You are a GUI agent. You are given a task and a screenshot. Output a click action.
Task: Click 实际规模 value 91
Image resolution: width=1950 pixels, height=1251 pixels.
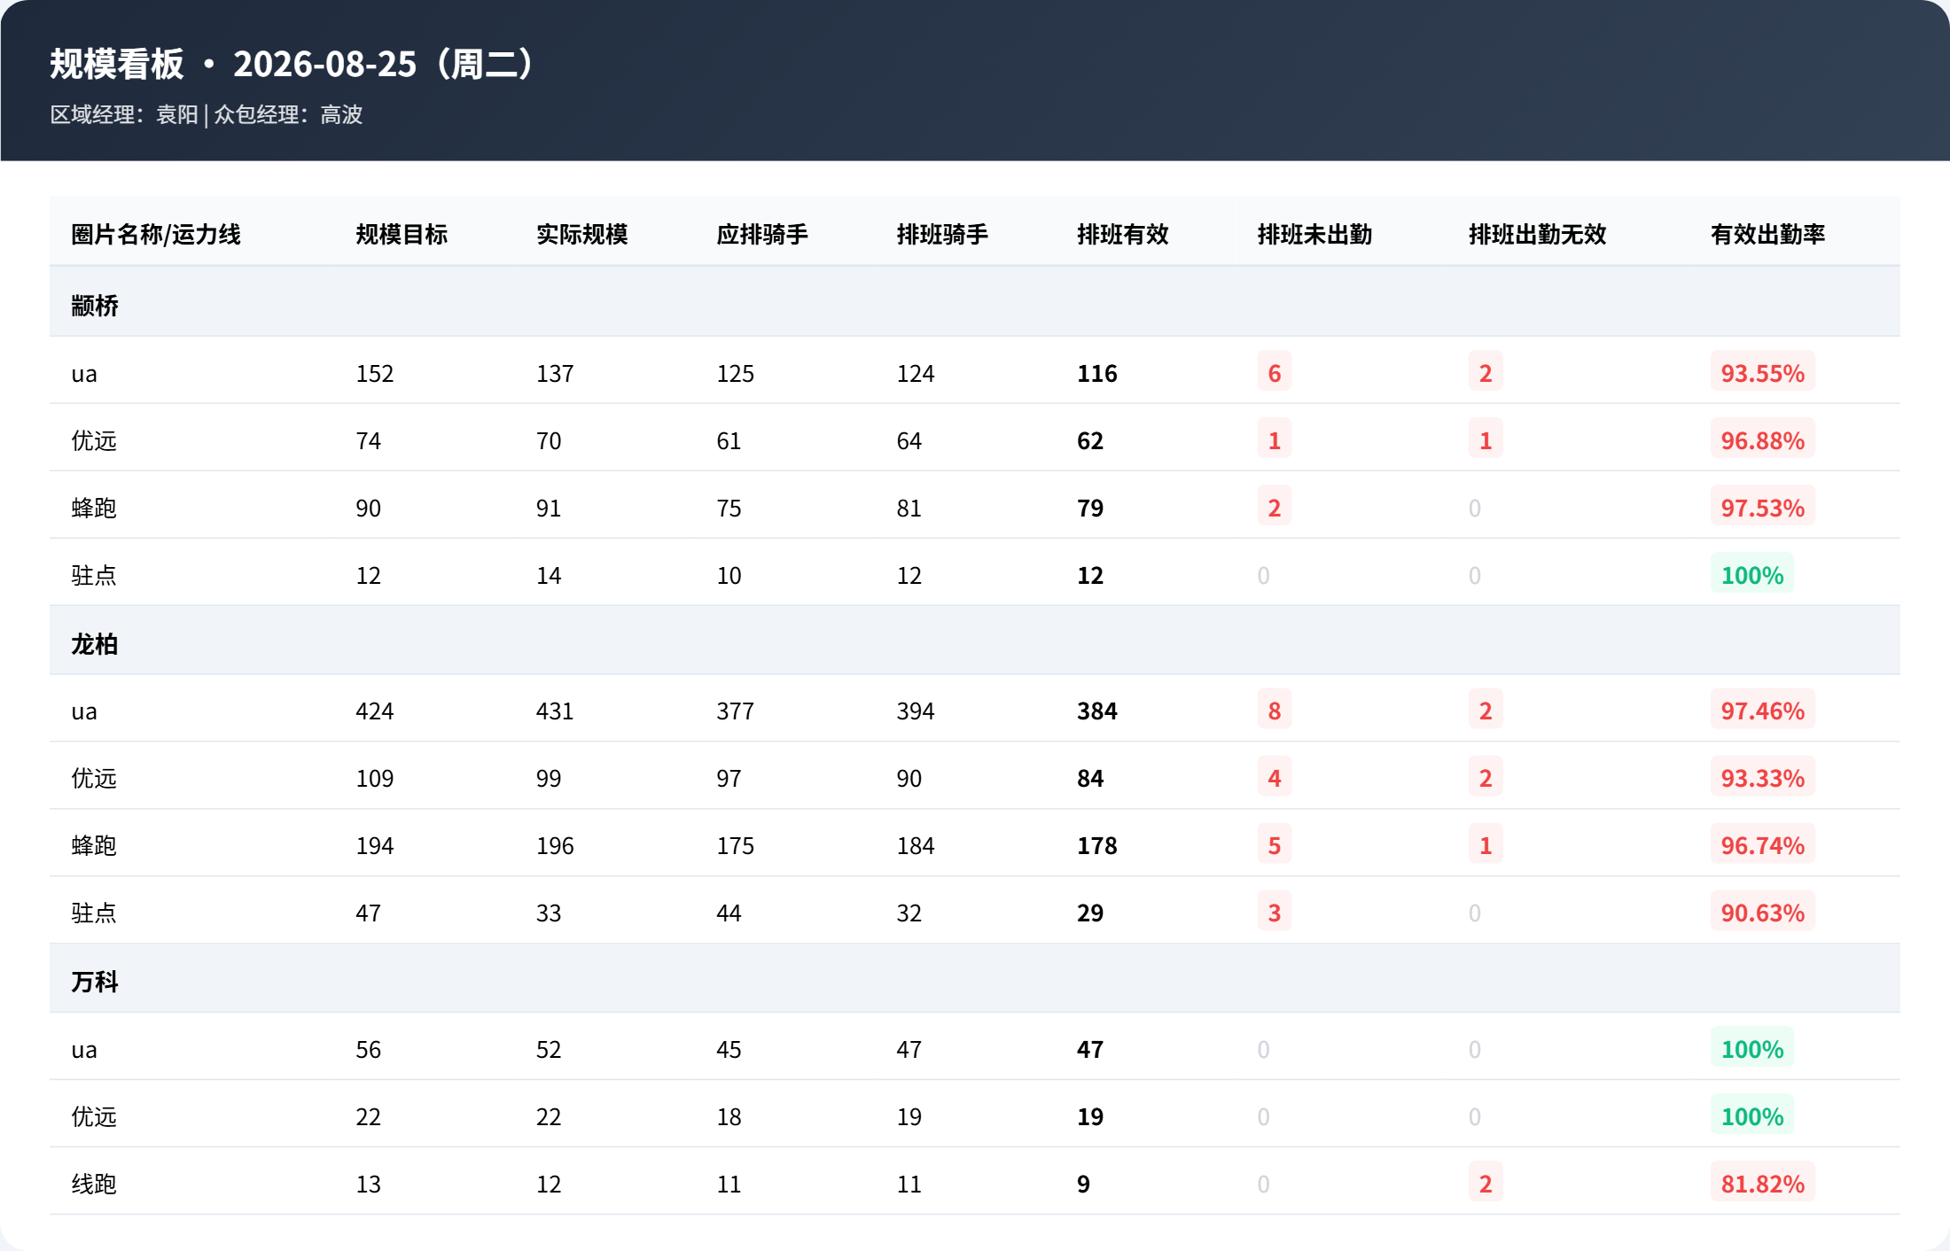(x=549, y=508)
